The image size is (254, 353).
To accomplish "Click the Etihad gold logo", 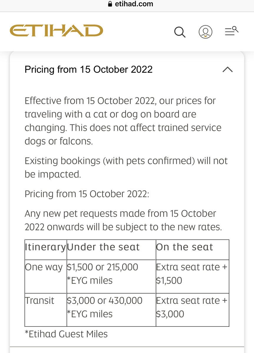I will 56,31.
